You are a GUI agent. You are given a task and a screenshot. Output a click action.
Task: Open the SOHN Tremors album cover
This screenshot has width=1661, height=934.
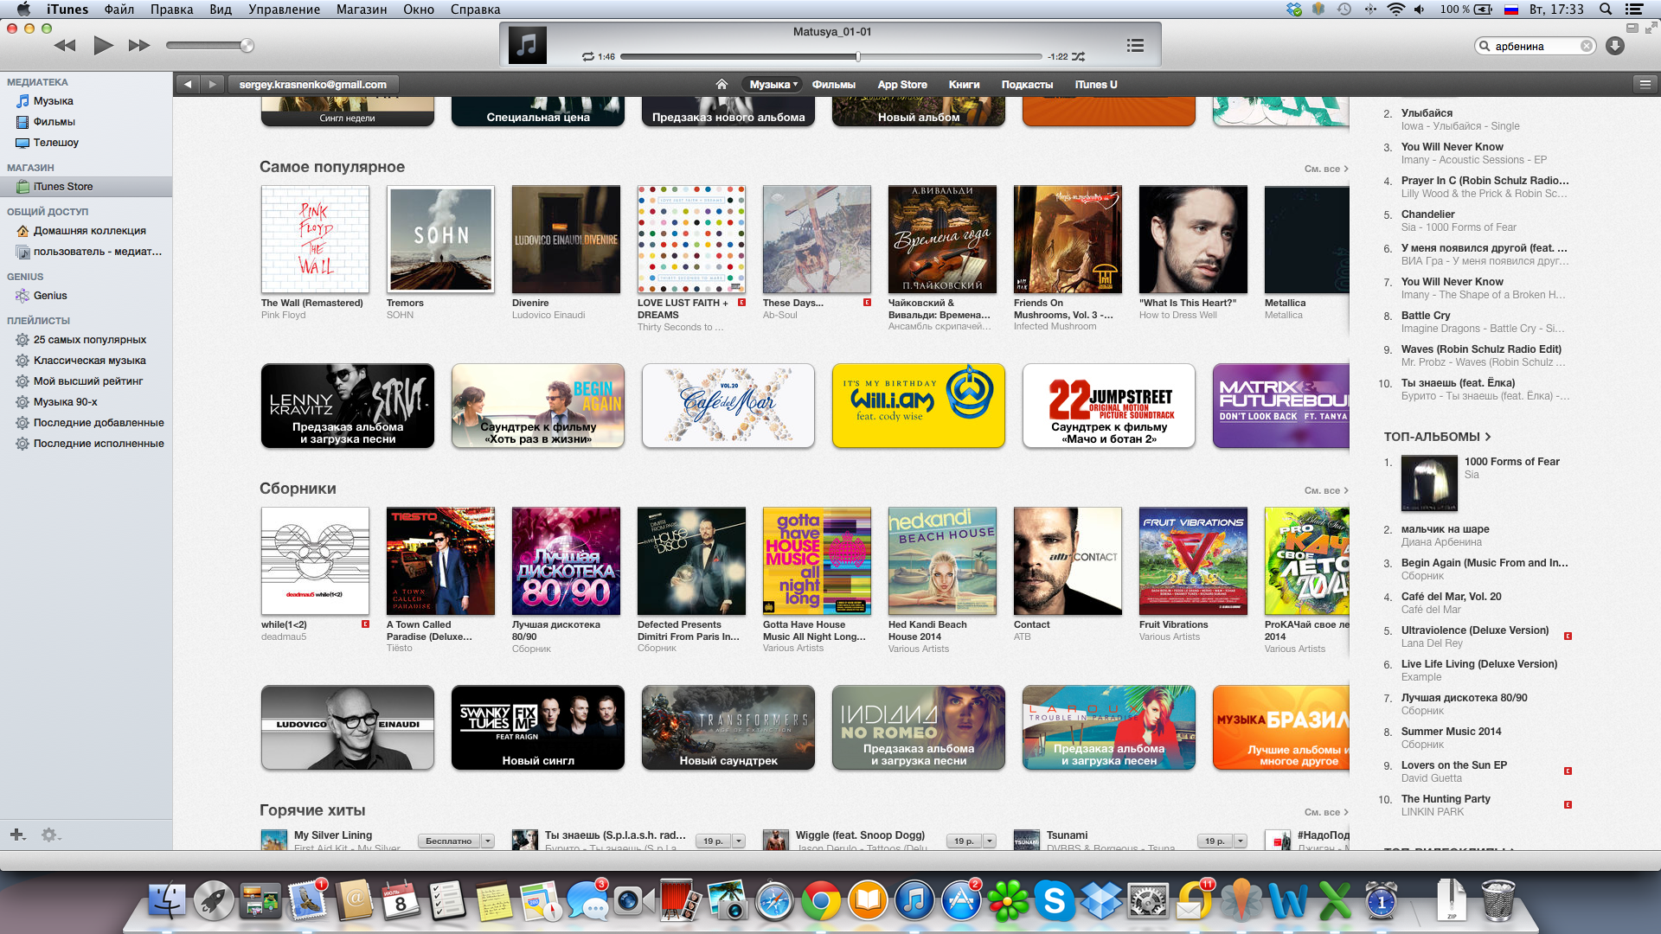tap(440, 240)
